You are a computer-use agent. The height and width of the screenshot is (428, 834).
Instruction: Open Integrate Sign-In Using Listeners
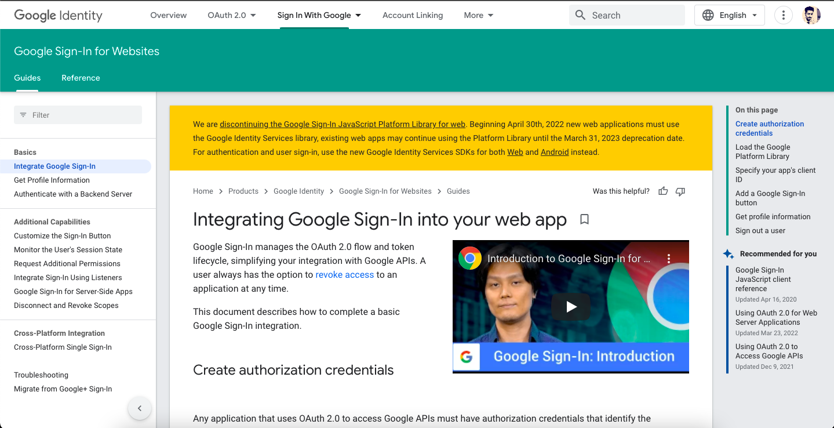pos(68,278)
